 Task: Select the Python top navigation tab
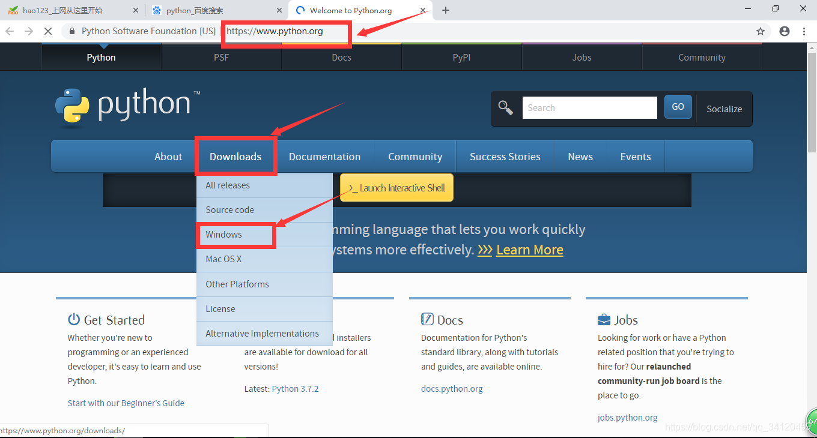click(x=101, y=58)
